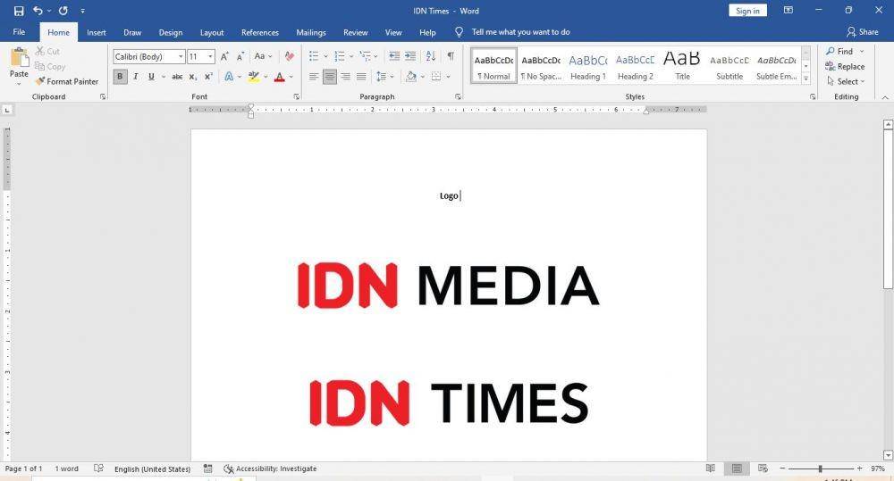Apply the Heading 1 style
The height and width of the screenshot is (481, 894).
[x=588, y=66]
